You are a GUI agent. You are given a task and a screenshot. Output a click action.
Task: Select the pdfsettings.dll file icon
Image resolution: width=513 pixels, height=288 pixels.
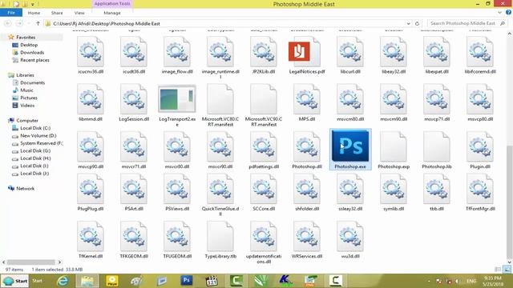coord(264,146)
